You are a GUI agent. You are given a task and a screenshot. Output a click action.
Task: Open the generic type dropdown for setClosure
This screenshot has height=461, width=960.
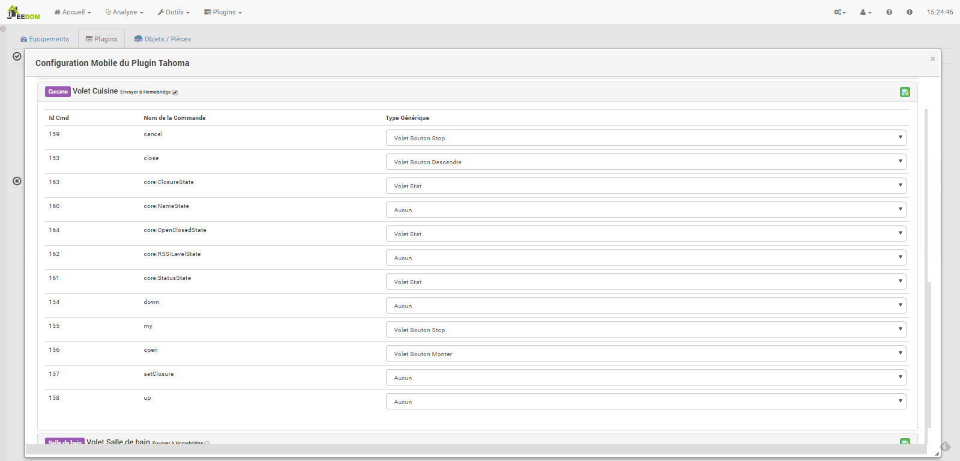(x=646, y=378)
